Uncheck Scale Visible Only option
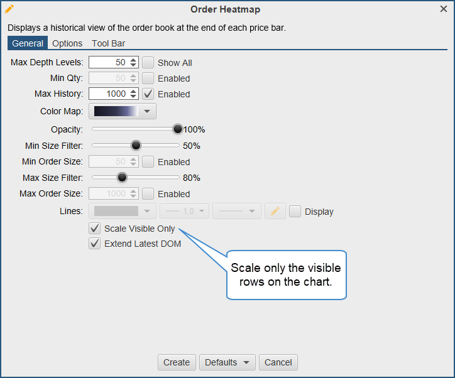The width and height of the screenshot is (455, 378). tap(95, 229)
